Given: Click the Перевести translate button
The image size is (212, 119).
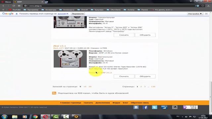Looking at the screenshot, I should (x=78, y=14).
